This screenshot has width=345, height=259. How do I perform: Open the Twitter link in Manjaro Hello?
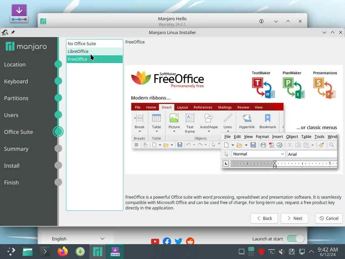[179, 241]
